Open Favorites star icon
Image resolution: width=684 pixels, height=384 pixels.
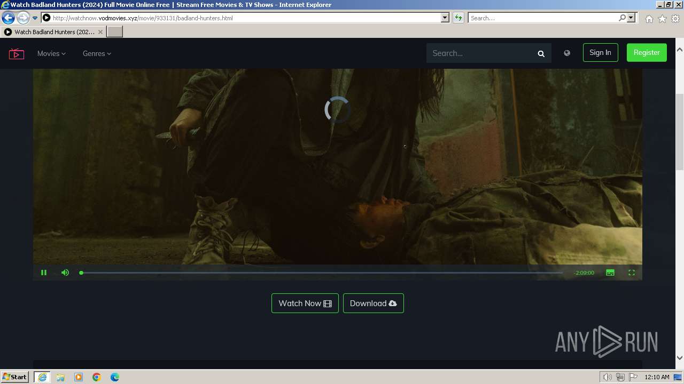tap(662, 19)
